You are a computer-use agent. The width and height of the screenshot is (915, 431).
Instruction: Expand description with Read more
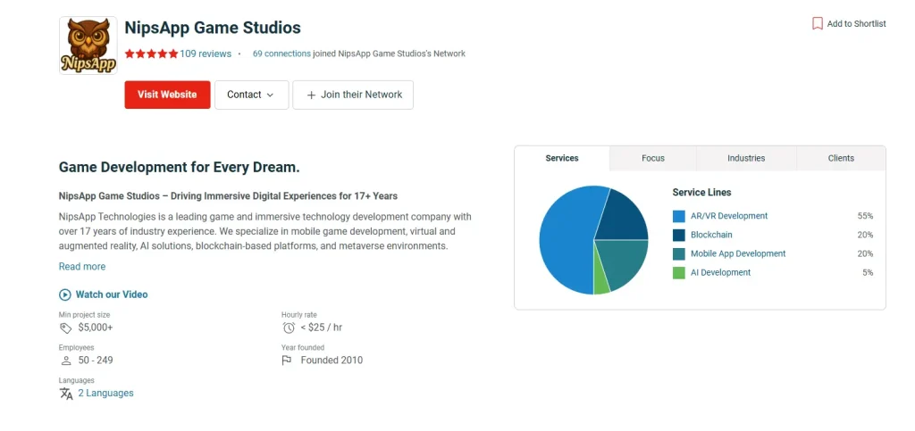point(82,267)
